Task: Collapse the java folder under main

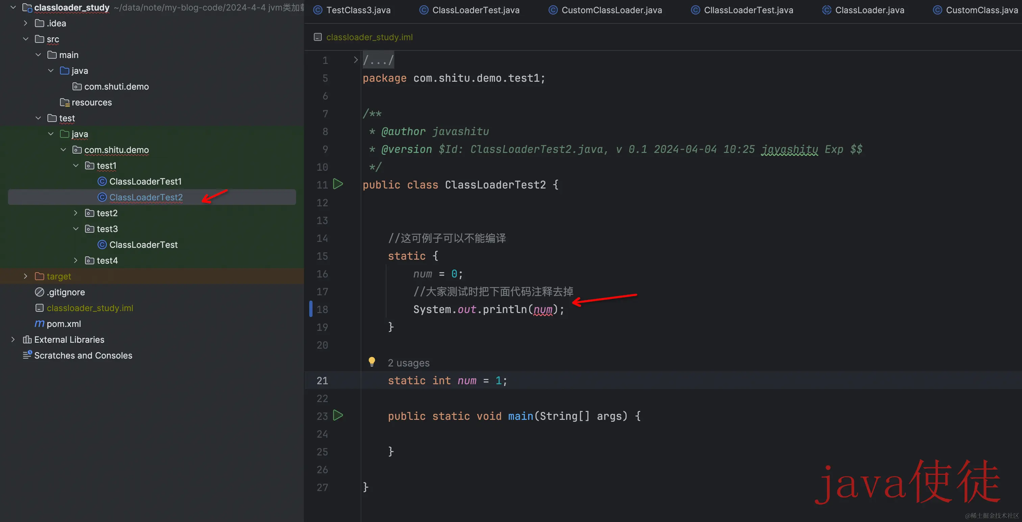Action: tap(51, 71)
